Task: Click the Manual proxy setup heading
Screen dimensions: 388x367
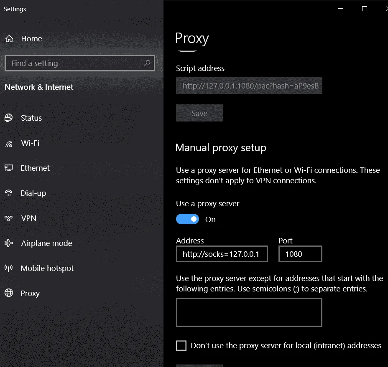Action: [221, 147]
